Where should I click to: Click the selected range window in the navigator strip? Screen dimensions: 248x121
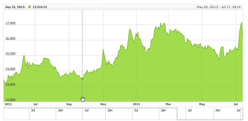click(x=210, y=114)
